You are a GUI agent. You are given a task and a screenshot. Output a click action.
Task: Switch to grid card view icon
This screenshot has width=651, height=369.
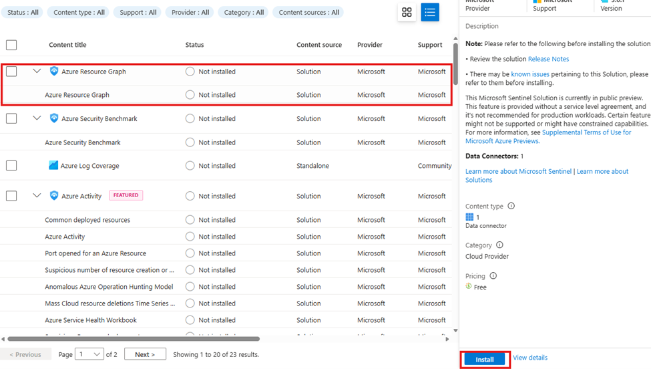pos(407,12)
